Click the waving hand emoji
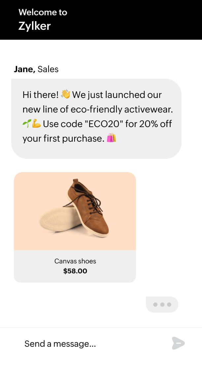Image resolution: width=202 pixels, height=366 pixels. pos(66,95)
